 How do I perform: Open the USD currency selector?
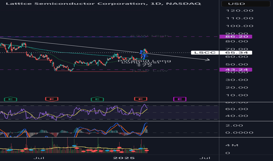246,4
